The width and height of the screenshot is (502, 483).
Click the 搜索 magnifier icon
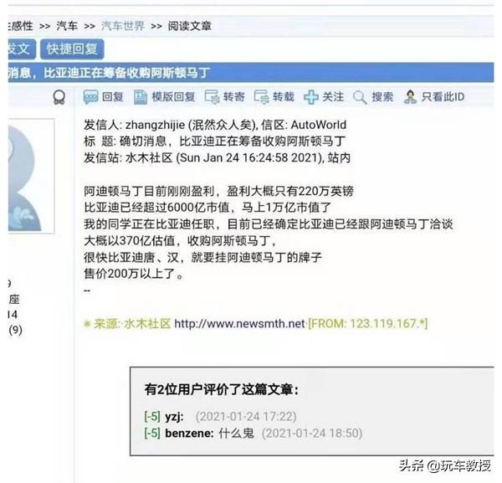tap(360, 97)
